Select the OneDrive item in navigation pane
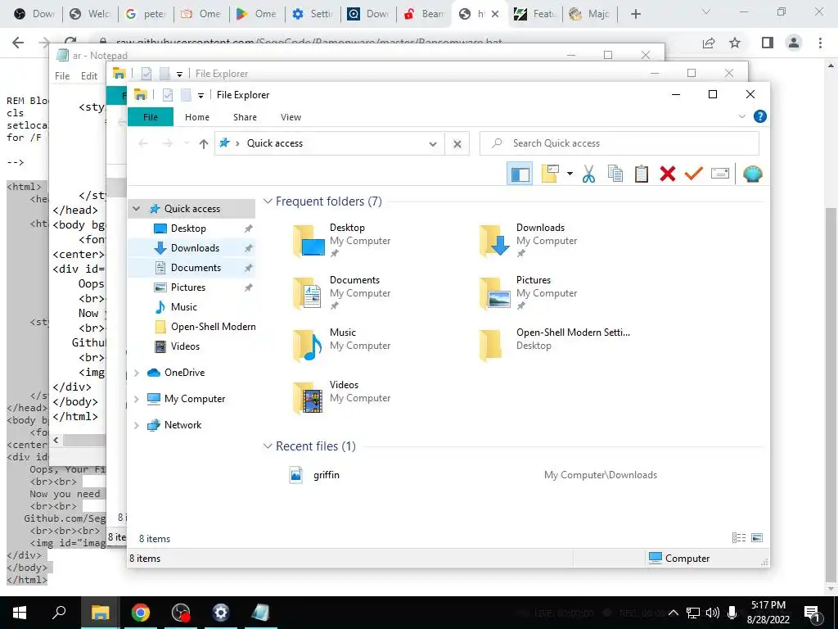The image size is (838, 629). pos(184,373)
